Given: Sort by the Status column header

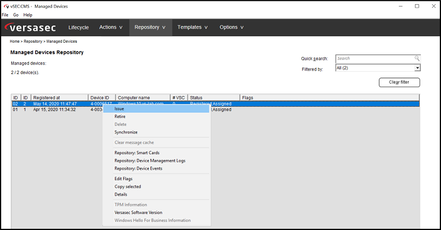Looking at the screenshot, I should click(214, 98).
